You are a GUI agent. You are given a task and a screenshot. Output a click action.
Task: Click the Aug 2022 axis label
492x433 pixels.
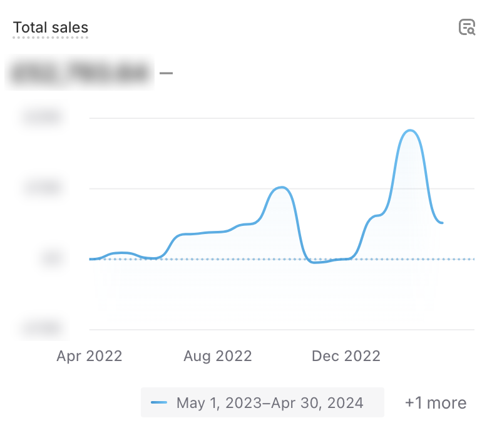pyautogui.click(x=217, y=356)
